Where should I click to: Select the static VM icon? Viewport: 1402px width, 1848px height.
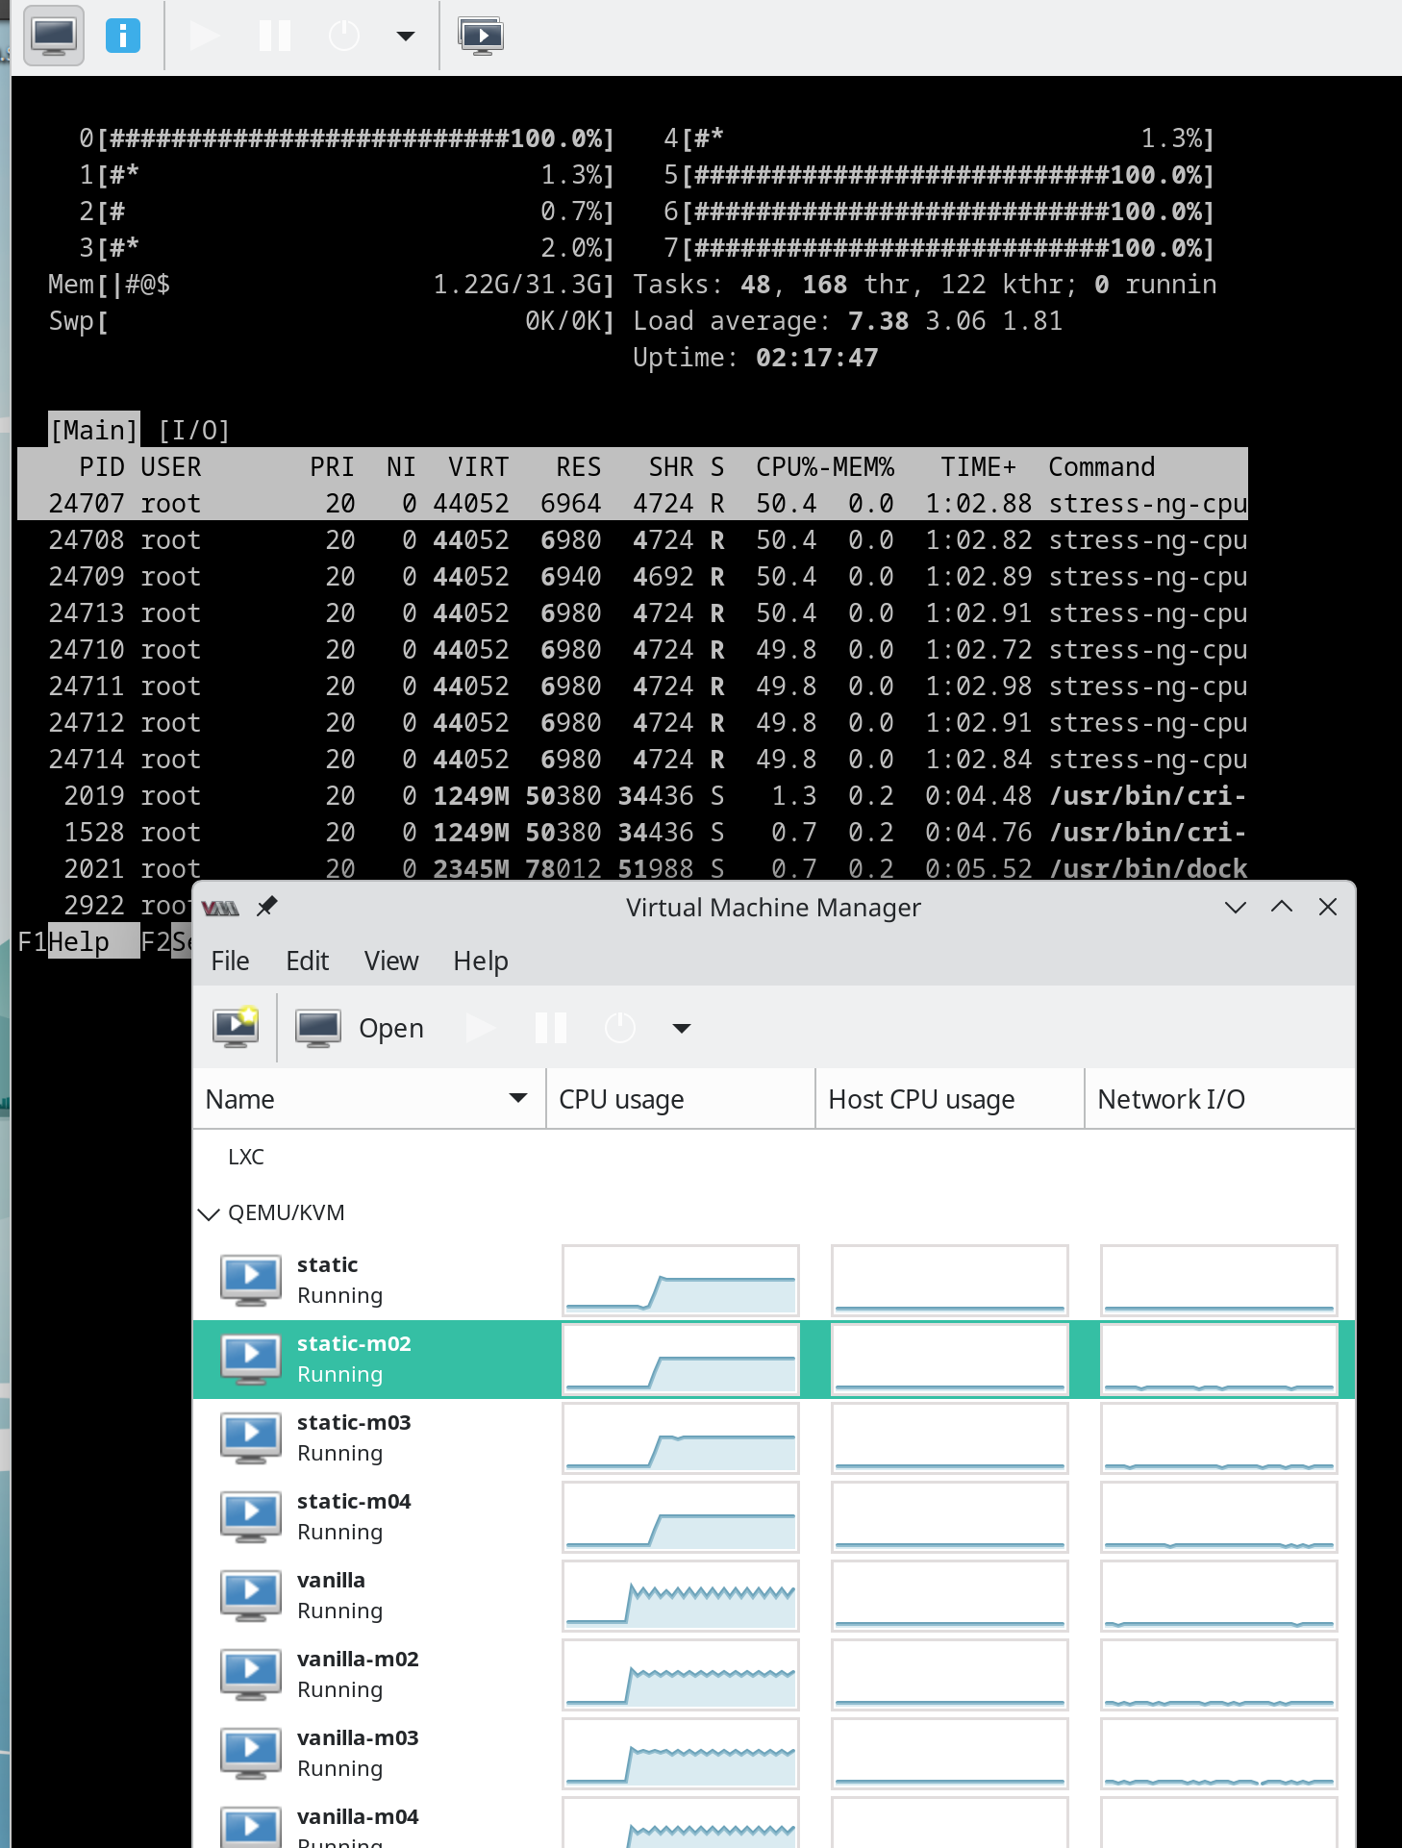pos(251,1280)
